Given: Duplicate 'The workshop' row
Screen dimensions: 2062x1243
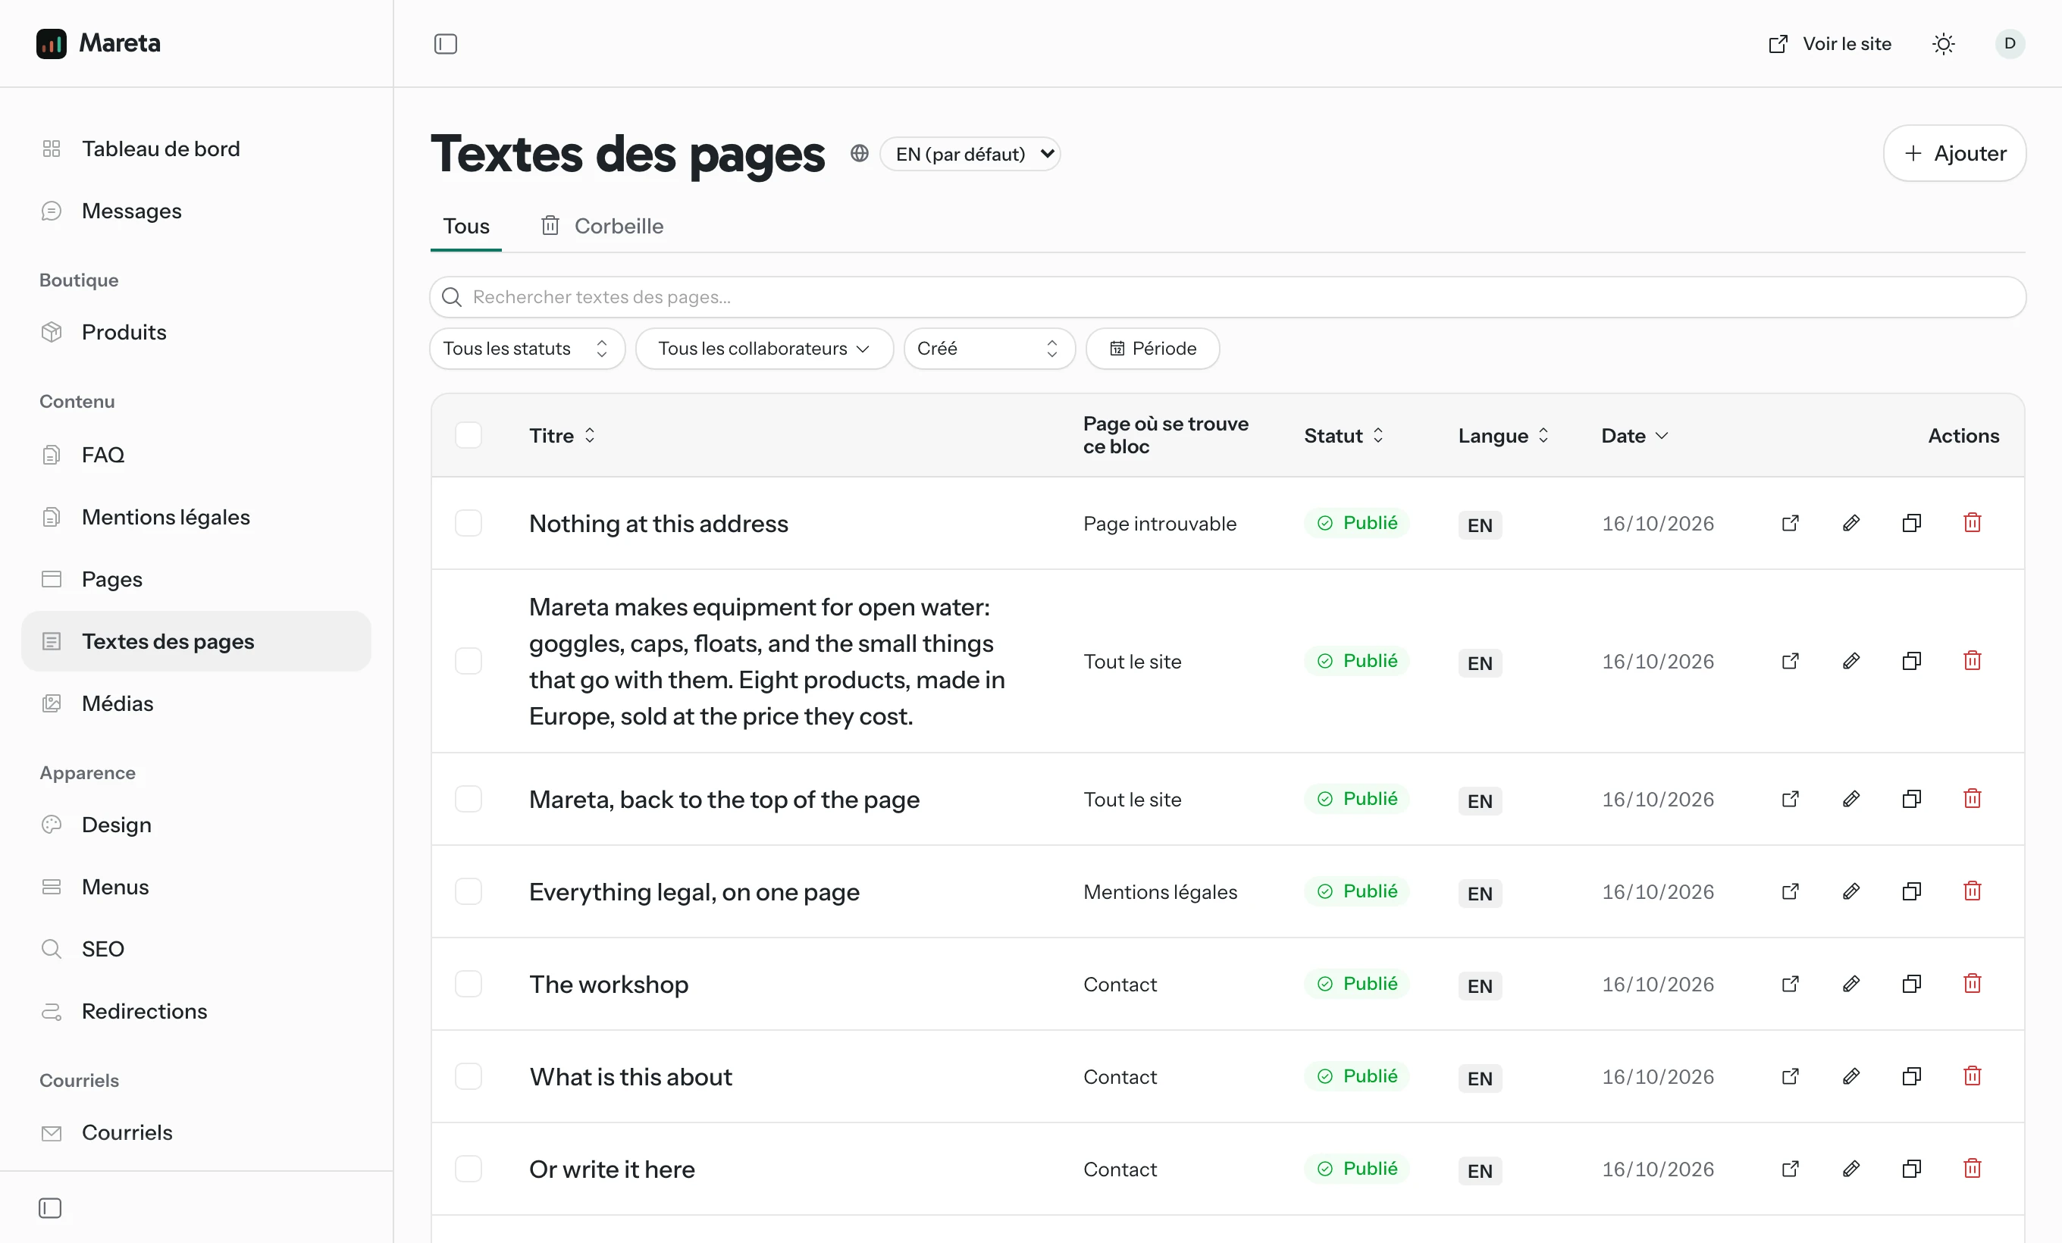Looking at the screenshot, I should pos(1911,985).
